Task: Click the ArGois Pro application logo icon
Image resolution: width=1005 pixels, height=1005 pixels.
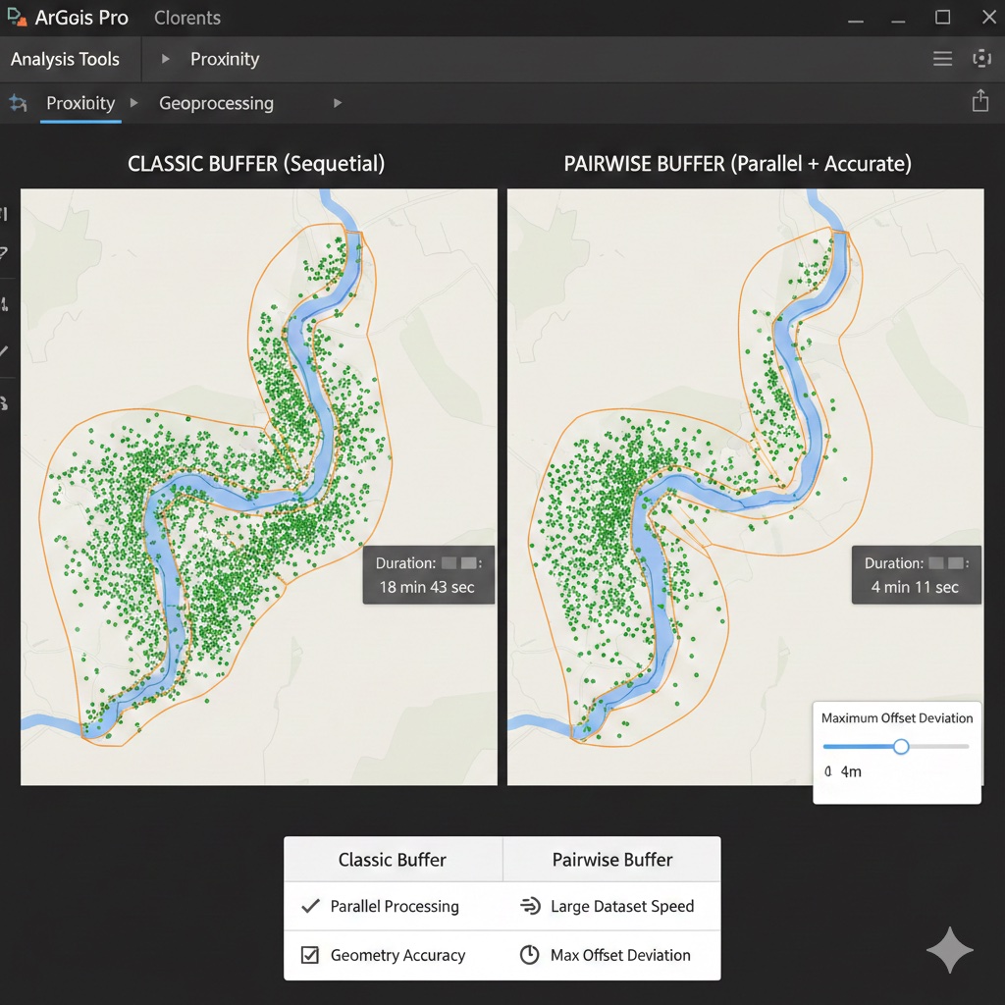Action: pos(17,18)
